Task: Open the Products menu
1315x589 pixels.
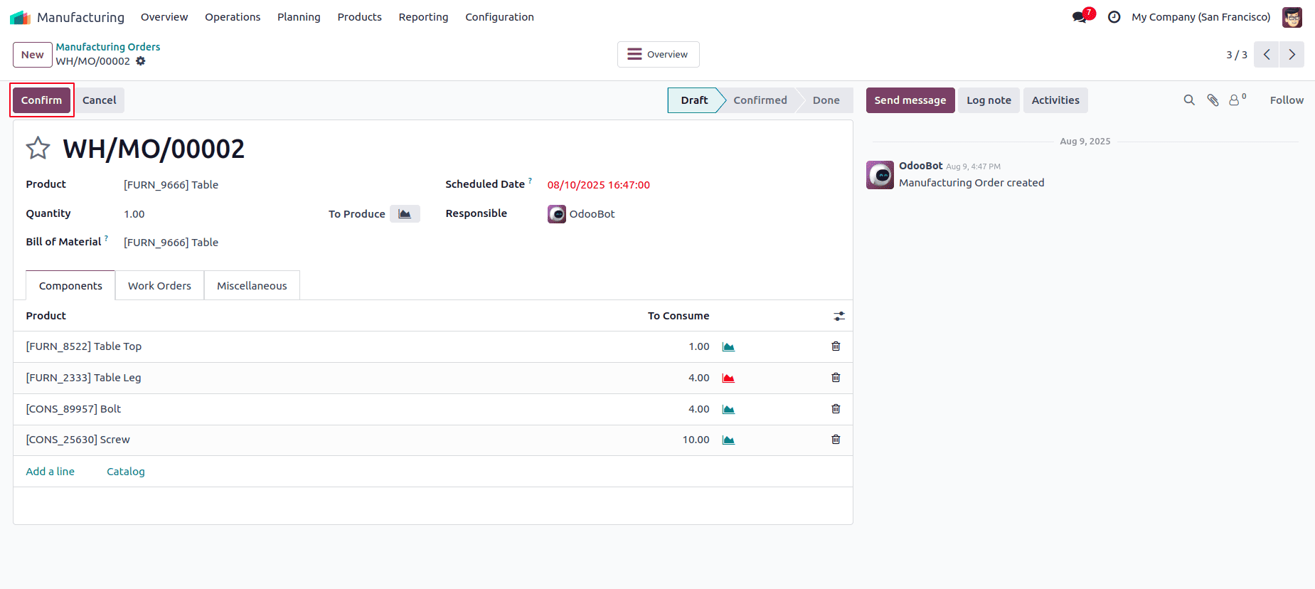Action: click(x=359, y=17)
